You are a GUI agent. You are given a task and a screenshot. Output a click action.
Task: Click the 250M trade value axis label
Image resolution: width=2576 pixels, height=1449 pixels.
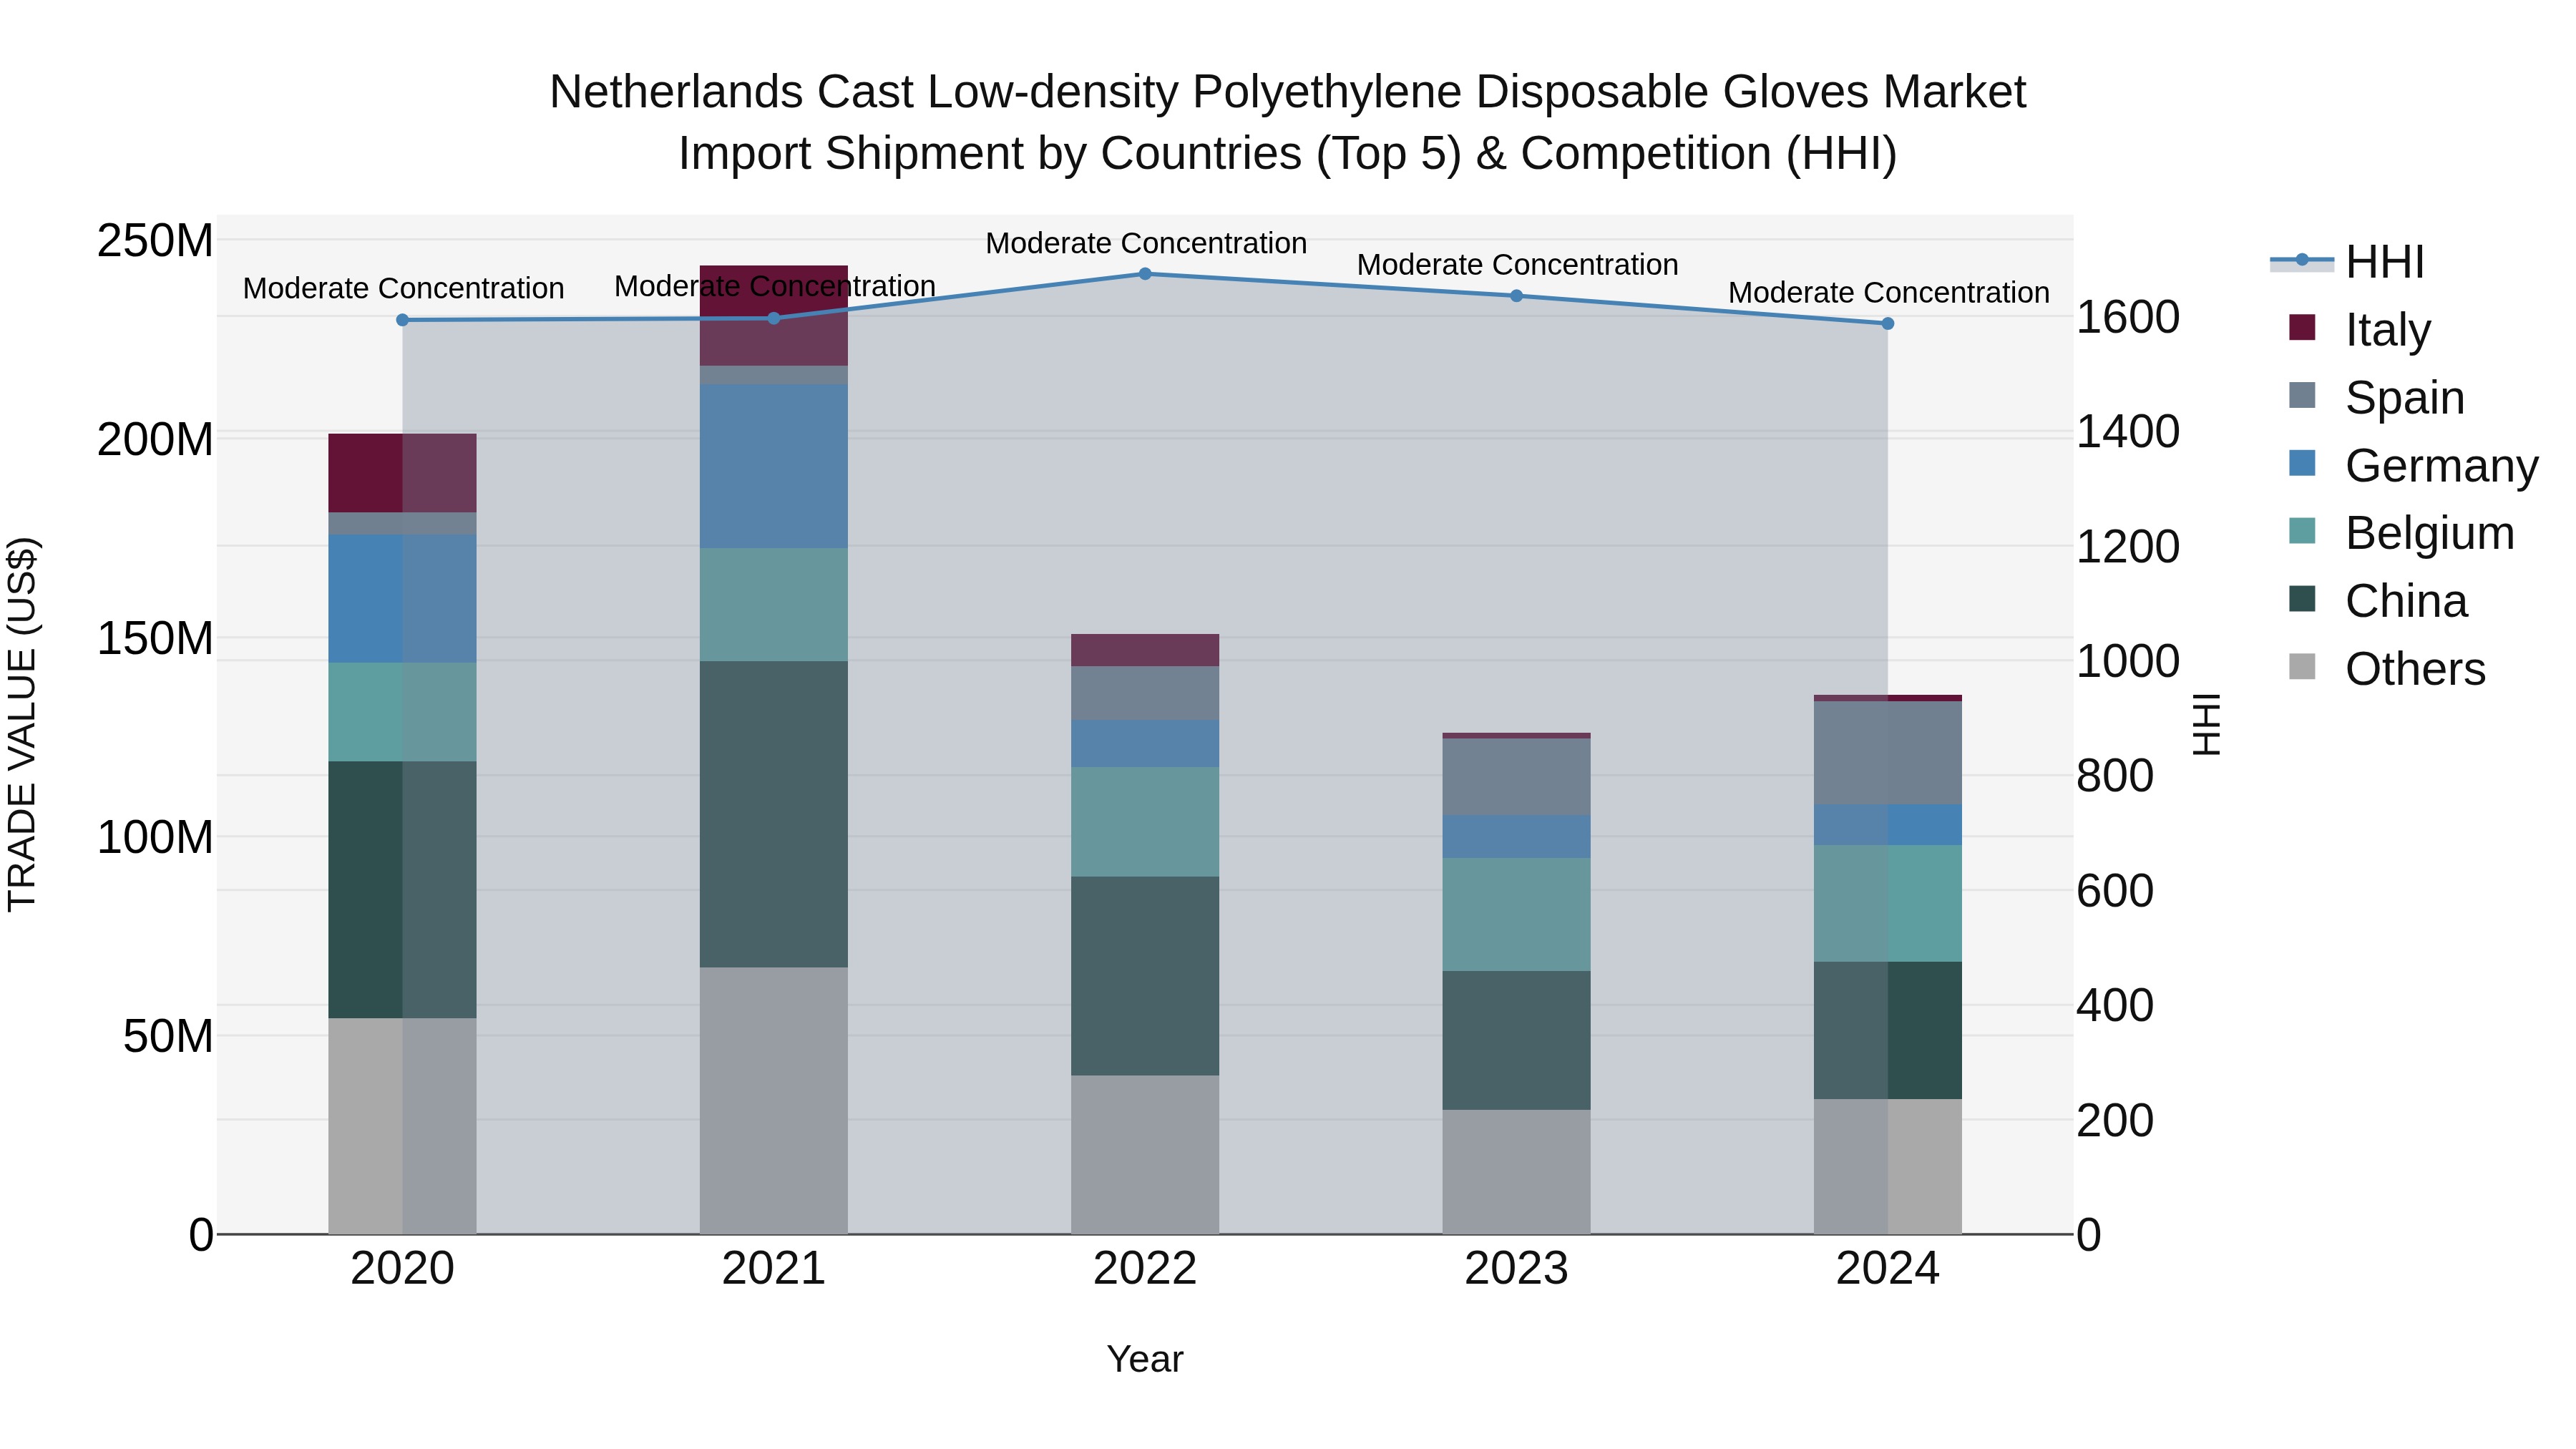[155, 241]
